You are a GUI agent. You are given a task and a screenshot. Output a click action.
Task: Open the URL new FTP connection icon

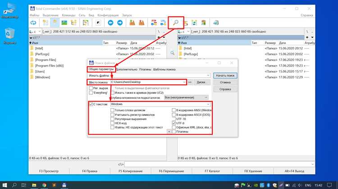pos(163,22)
